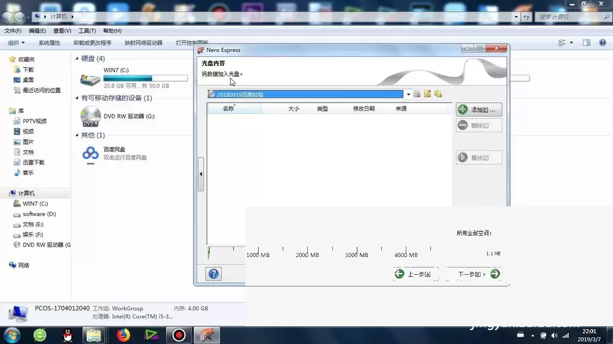This screenshot has width=613, height=344.
Task: Select software (D:) in navigation pane
Action: (x=39, y=214)
